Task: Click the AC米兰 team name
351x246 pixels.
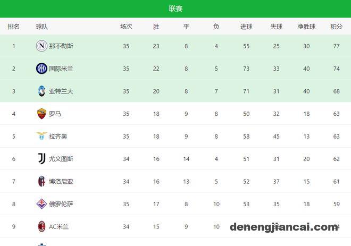Action: (x=59, y=226)
